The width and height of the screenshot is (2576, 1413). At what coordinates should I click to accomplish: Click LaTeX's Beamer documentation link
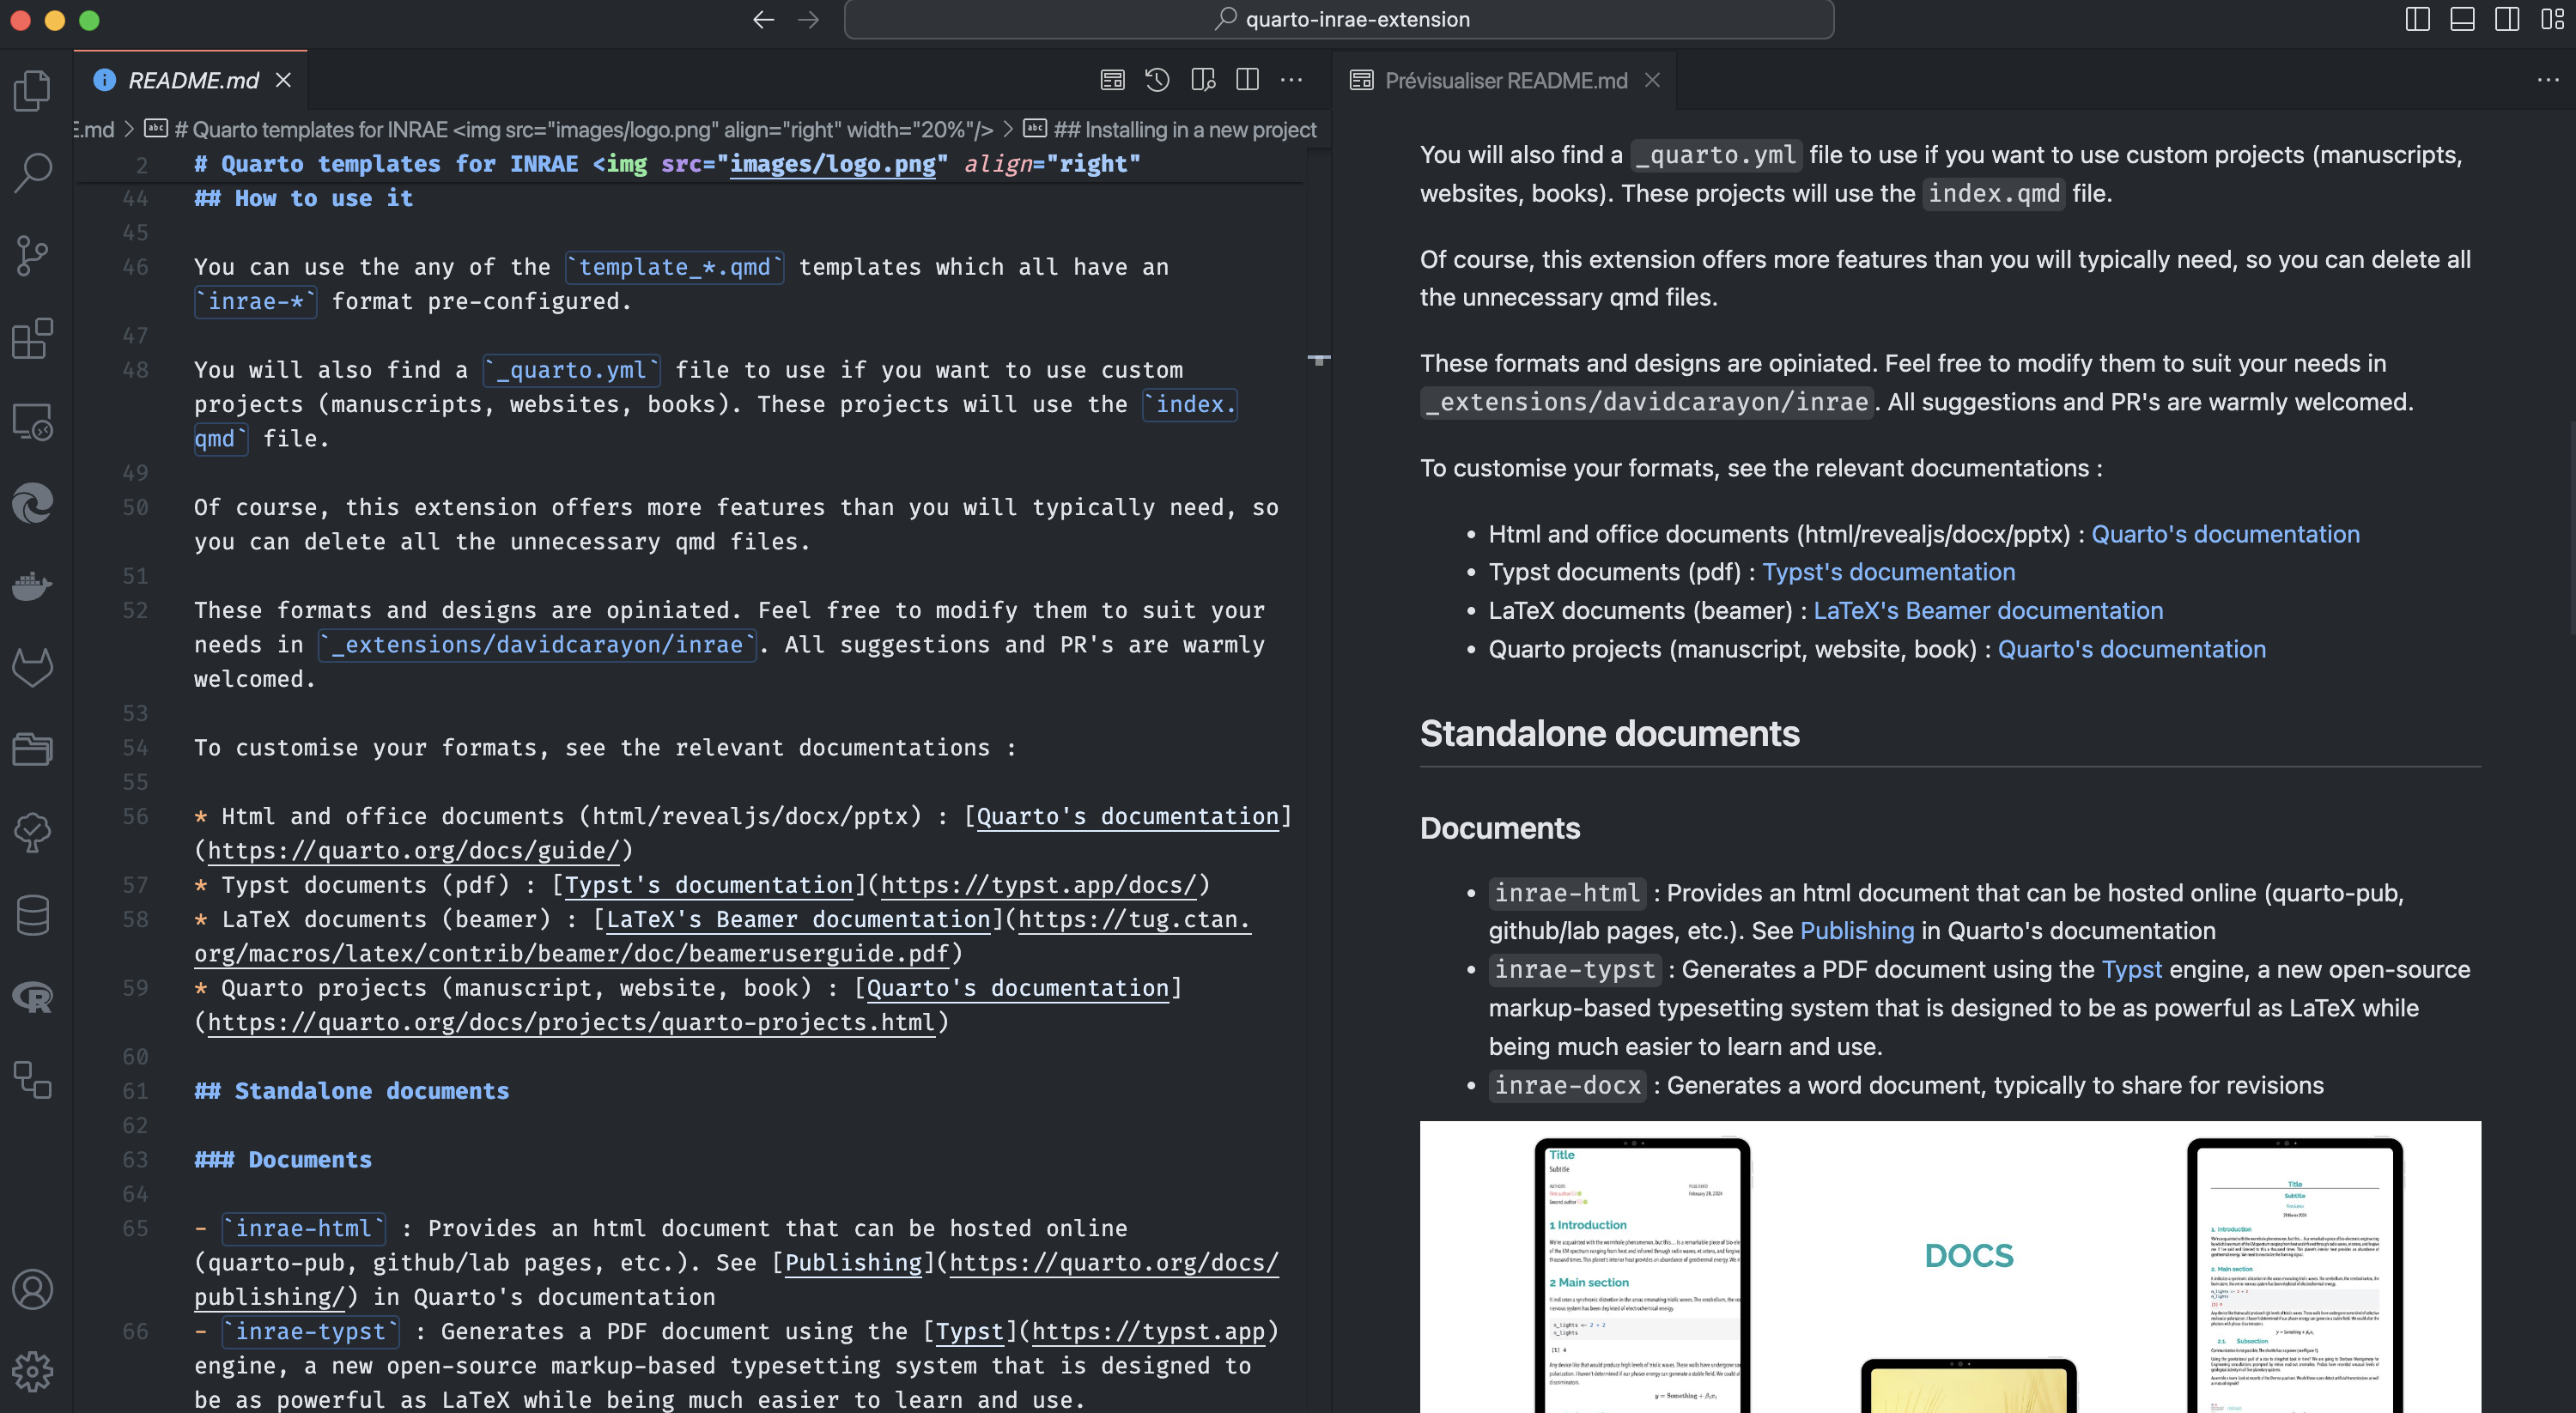[x=1988, y=610]
